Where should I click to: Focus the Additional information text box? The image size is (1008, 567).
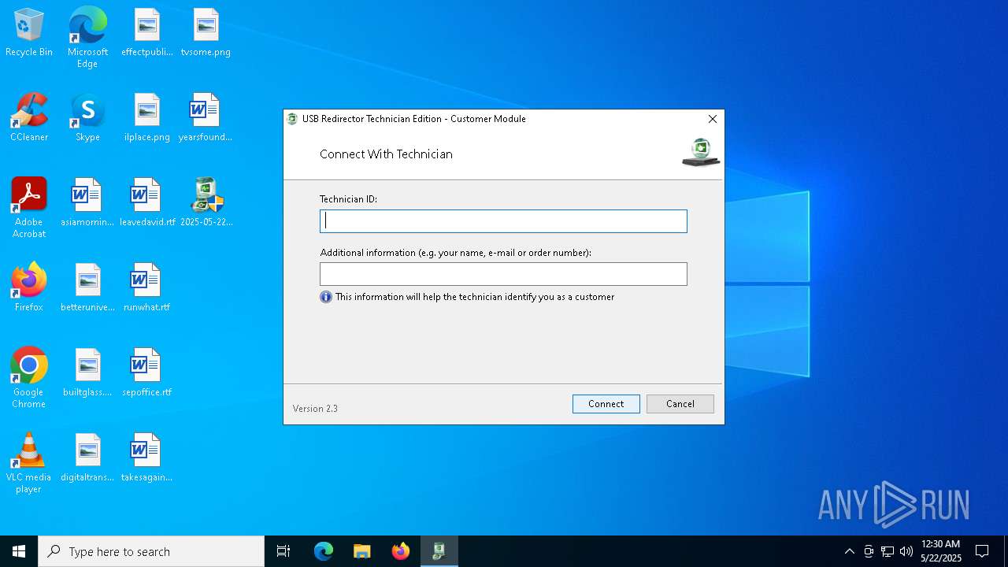coord(503,274)
